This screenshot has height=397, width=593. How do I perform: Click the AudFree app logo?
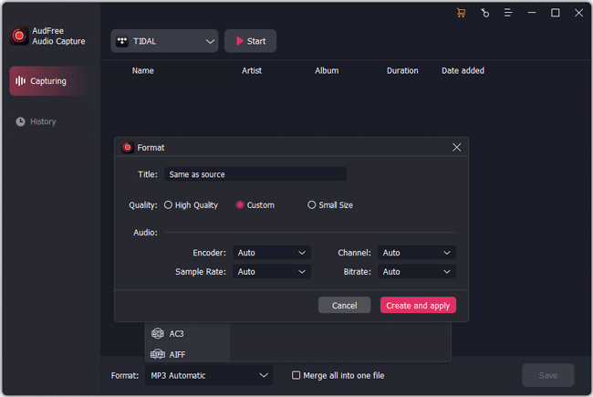17,37
